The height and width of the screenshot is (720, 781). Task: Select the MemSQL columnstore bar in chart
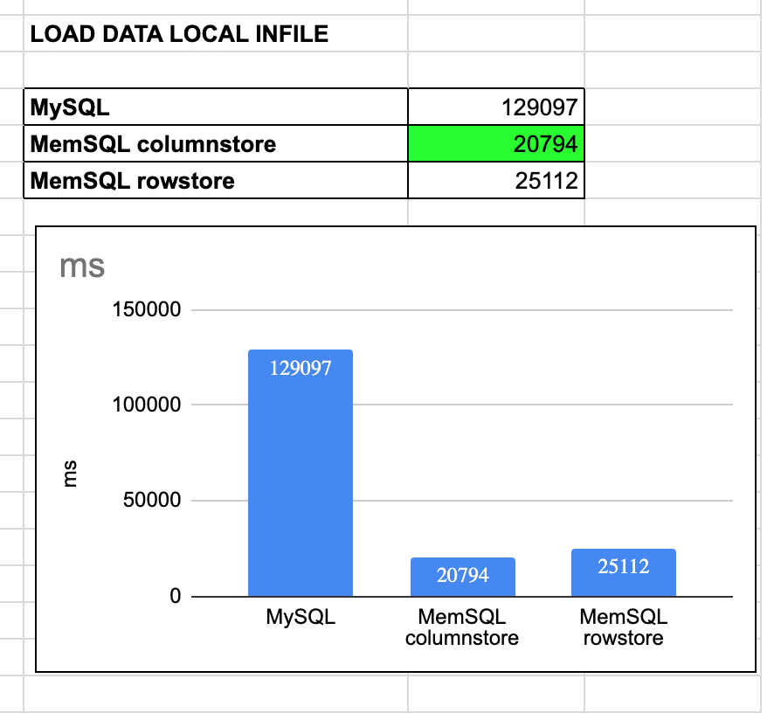click(x=463, y=577)
